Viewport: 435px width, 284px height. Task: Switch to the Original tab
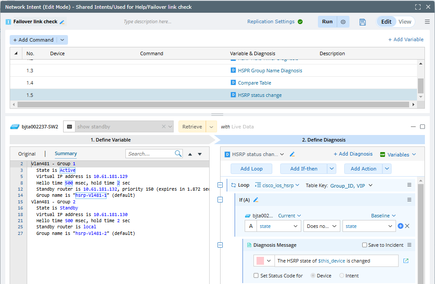pos(27,154)
